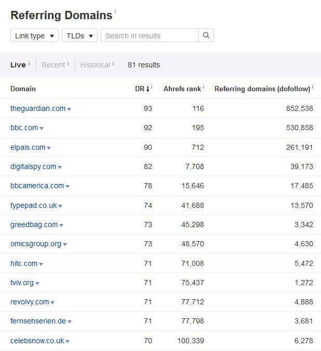The image size is (321, 351).
Task: Click the 81 results count text
Action: pos(144,65)
